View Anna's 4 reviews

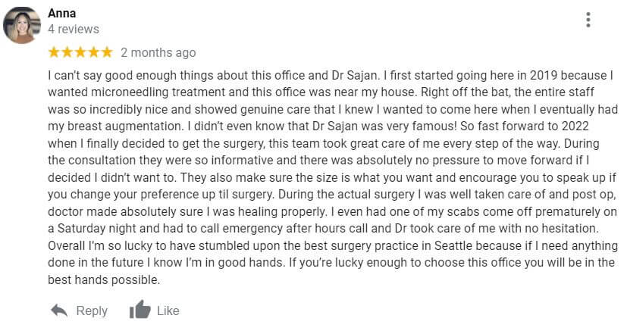73,29
